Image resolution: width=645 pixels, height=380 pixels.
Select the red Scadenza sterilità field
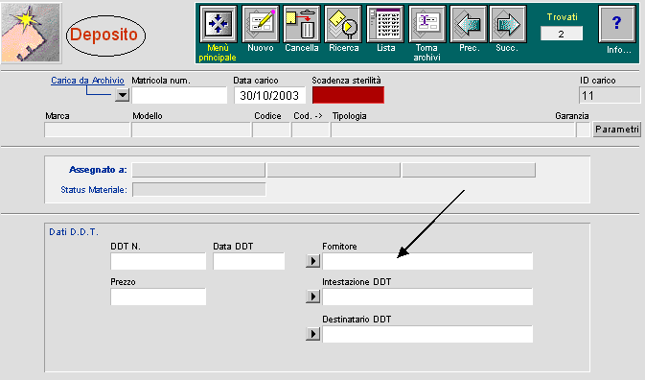tap(348, 95)
